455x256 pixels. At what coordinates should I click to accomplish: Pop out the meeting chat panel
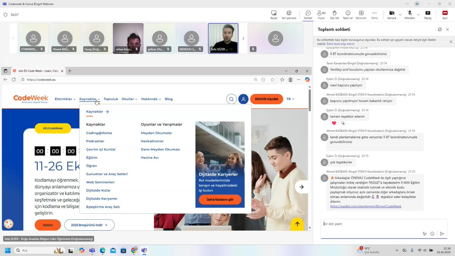point(440,29)
